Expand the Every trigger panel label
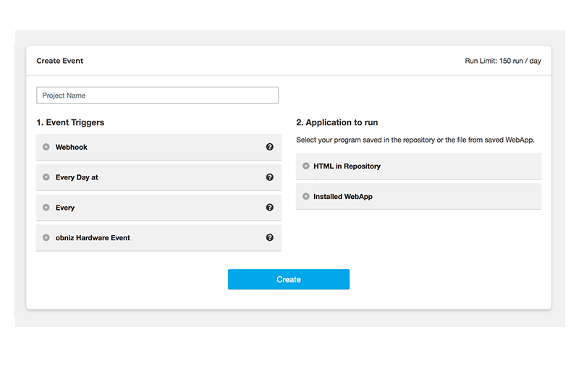This screenshot has width=579, height=369. tap(65, 208)
